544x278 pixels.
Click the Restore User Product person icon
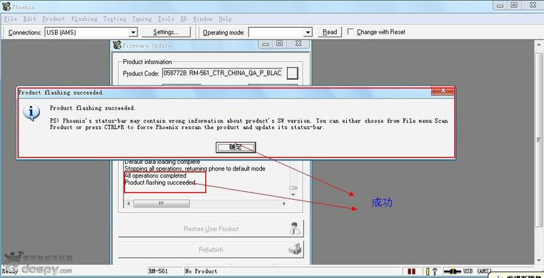click(x=295, y=229)
